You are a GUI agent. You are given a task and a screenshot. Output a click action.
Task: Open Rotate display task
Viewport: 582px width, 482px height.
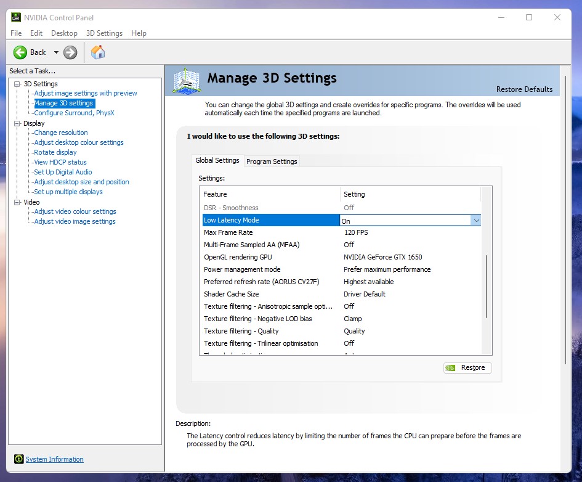click(55, 152)
